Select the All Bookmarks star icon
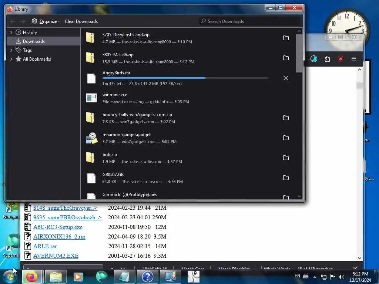Viewport: 379px width, 284px height. click(x=19, y=59)
